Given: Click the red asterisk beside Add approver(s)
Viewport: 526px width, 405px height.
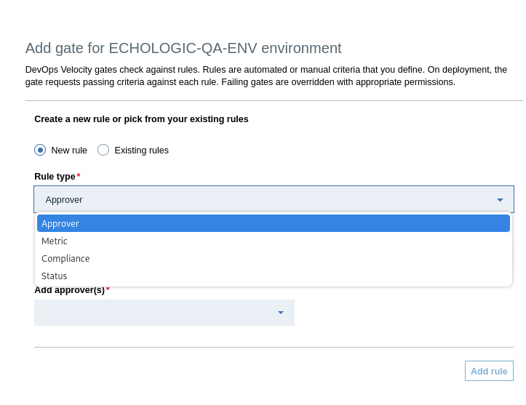Looking at the screenshot, I should click(x=108, y=289).
